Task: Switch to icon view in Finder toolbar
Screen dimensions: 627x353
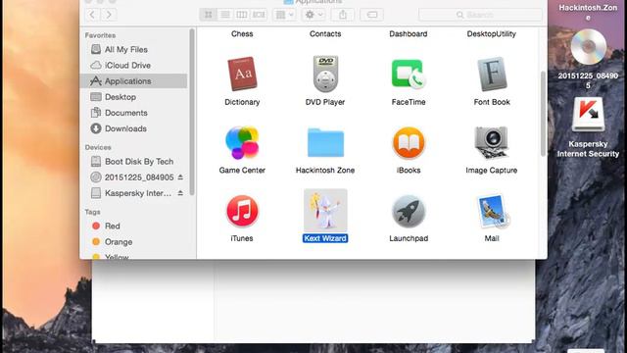Action: click(x=209, y=15)
